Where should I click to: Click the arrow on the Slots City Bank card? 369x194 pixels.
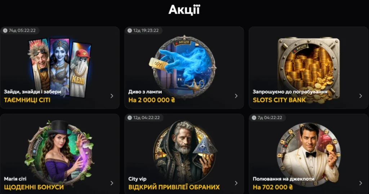coord(360,96)
